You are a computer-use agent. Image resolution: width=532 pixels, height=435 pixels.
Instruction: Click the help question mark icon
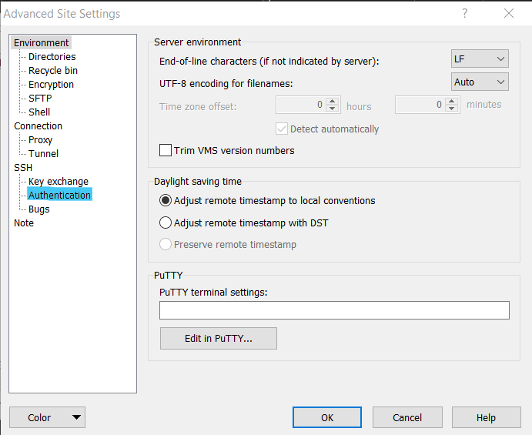(464, 13)
